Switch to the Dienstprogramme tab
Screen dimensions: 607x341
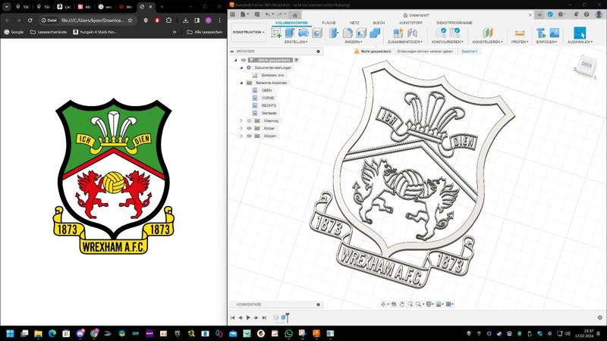click(x=454, y=23)
